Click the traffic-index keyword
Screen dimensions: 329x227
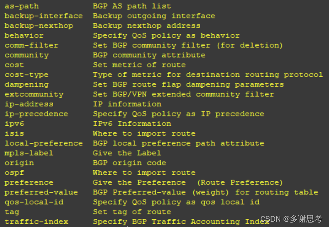[x=36, y=222]
